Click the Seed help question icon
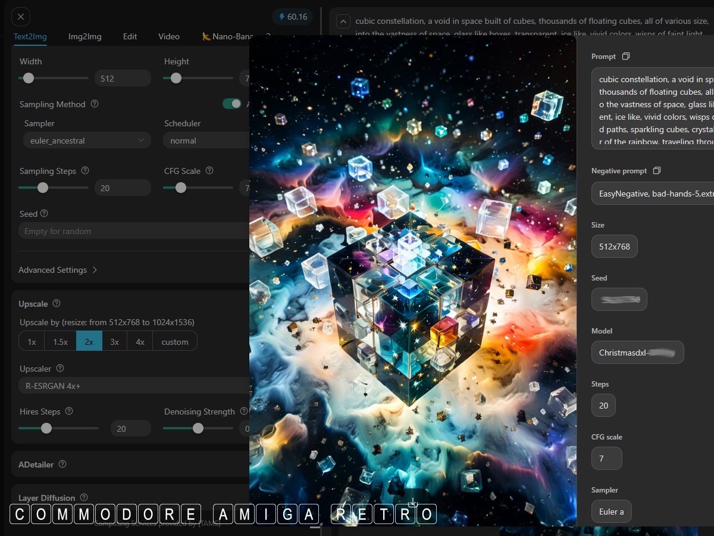Image resolution: width=714 pixels, height=536 pixels. (x=44, y=214)
